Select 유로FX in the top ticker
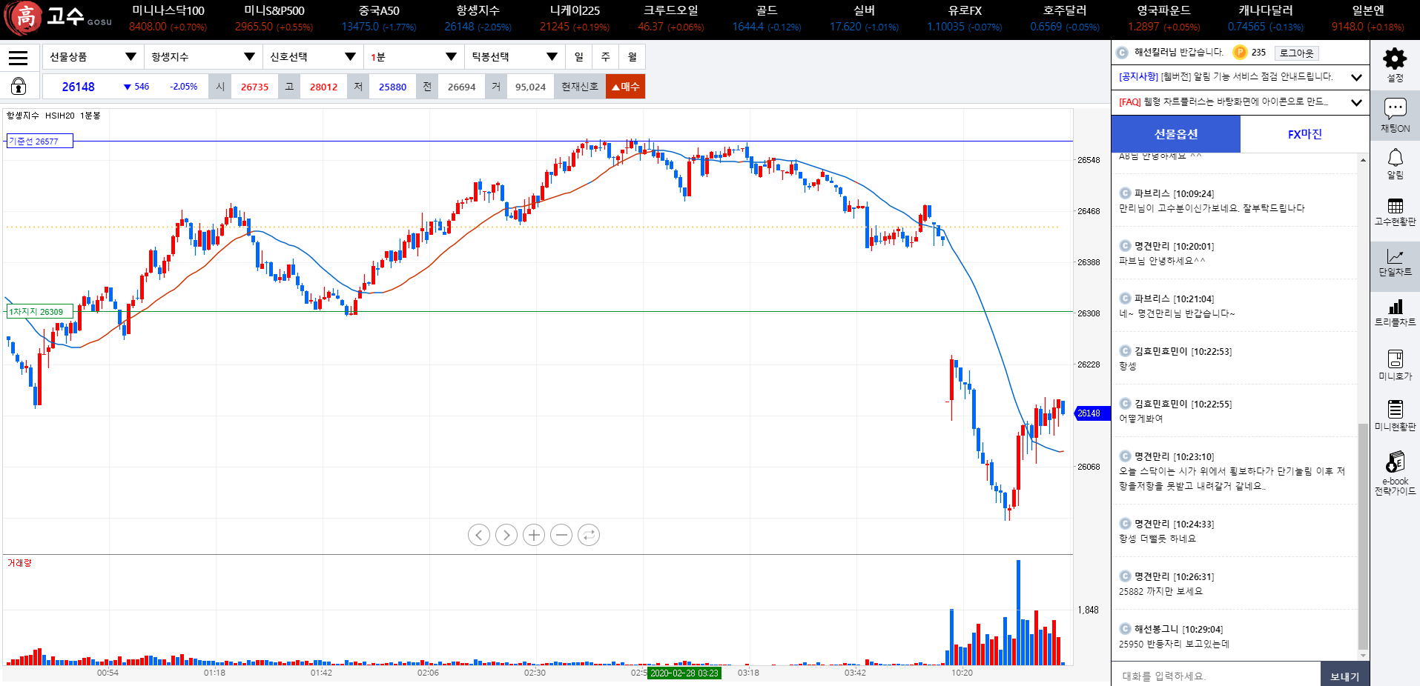The width and height of the screenshot is (1420, 686). tap(965, 18)
